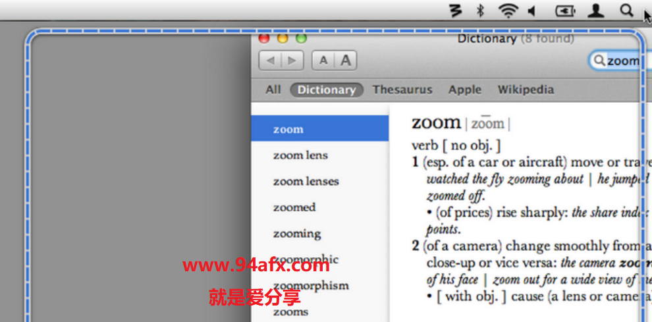Click the magnifier icon in Dictionary search
This screenshot has height=322, width=652.
[599, 61]
